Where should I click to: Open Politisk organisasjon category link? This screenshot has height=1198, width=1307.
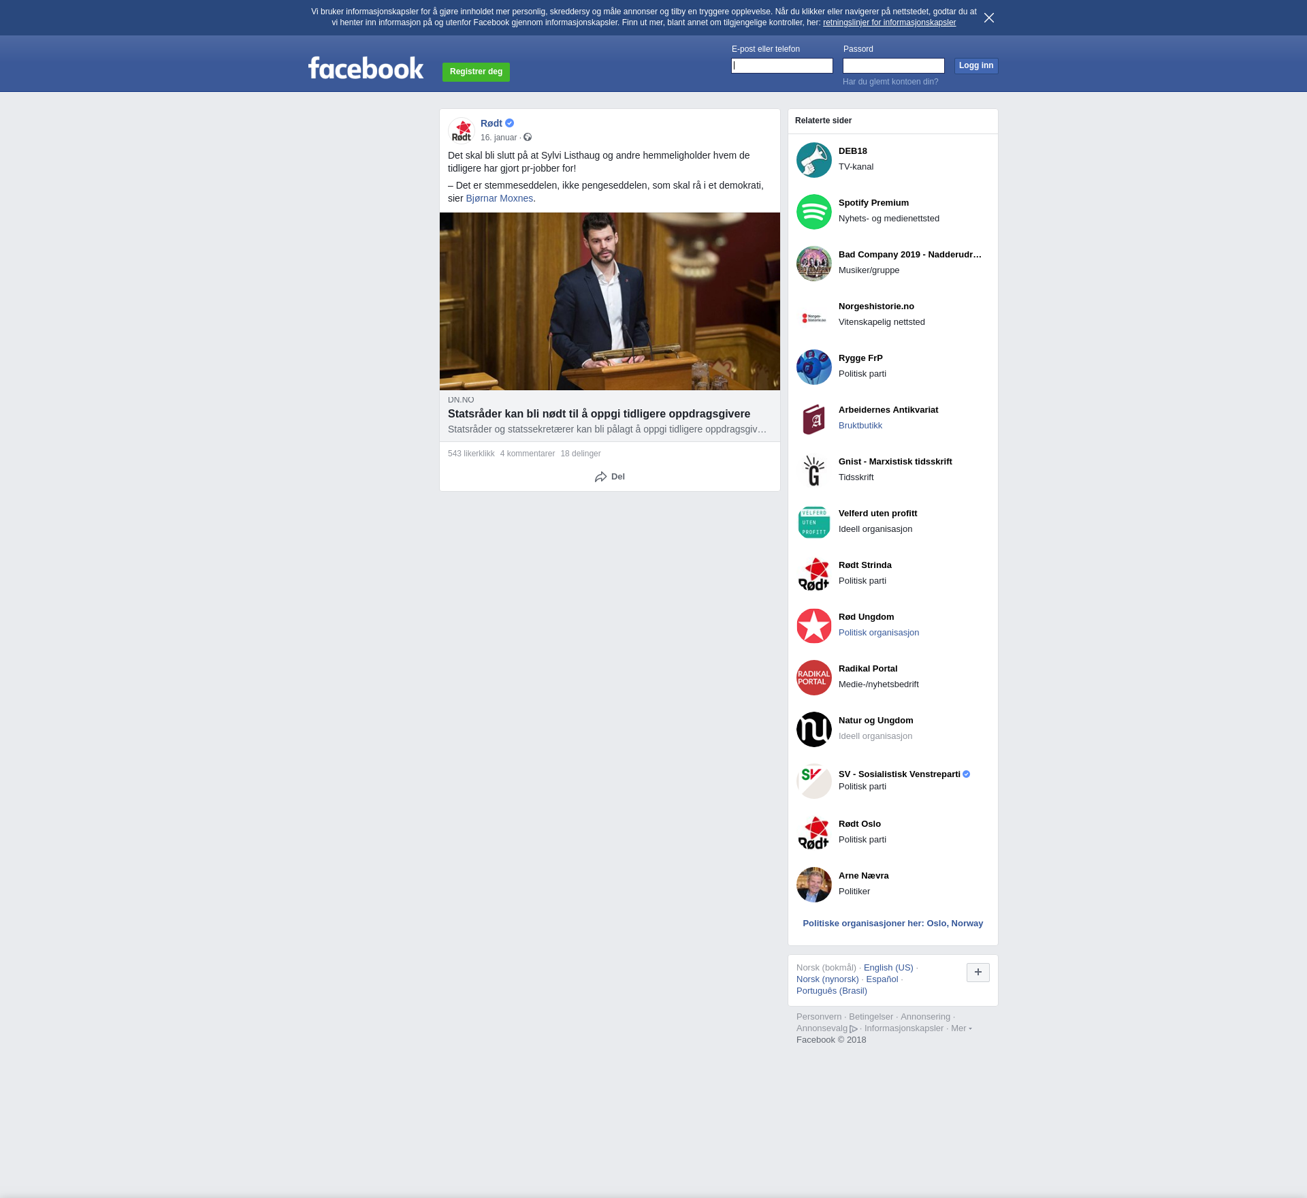tap(879, 633)
